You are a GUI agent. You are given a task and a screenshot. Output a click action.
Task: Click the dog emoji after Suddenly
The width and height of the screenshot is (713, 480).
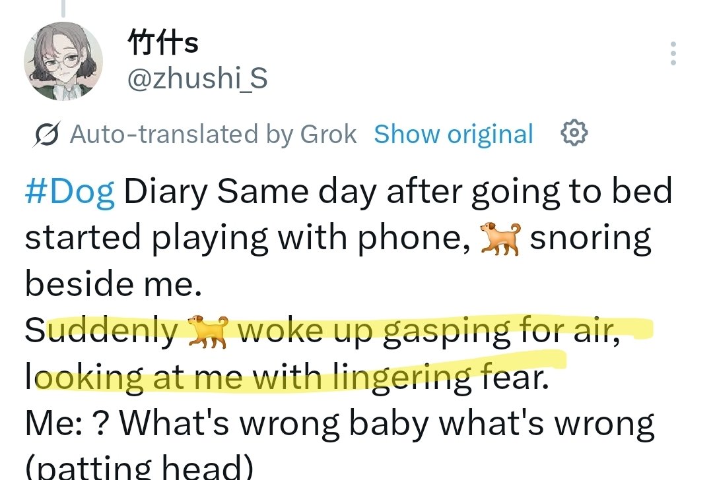tap(208, 332)
